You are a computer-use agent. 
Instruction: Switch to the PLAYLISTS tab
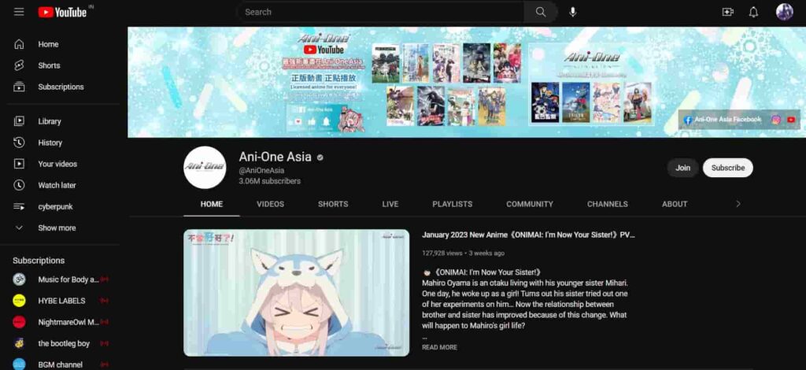pos(453,204)
